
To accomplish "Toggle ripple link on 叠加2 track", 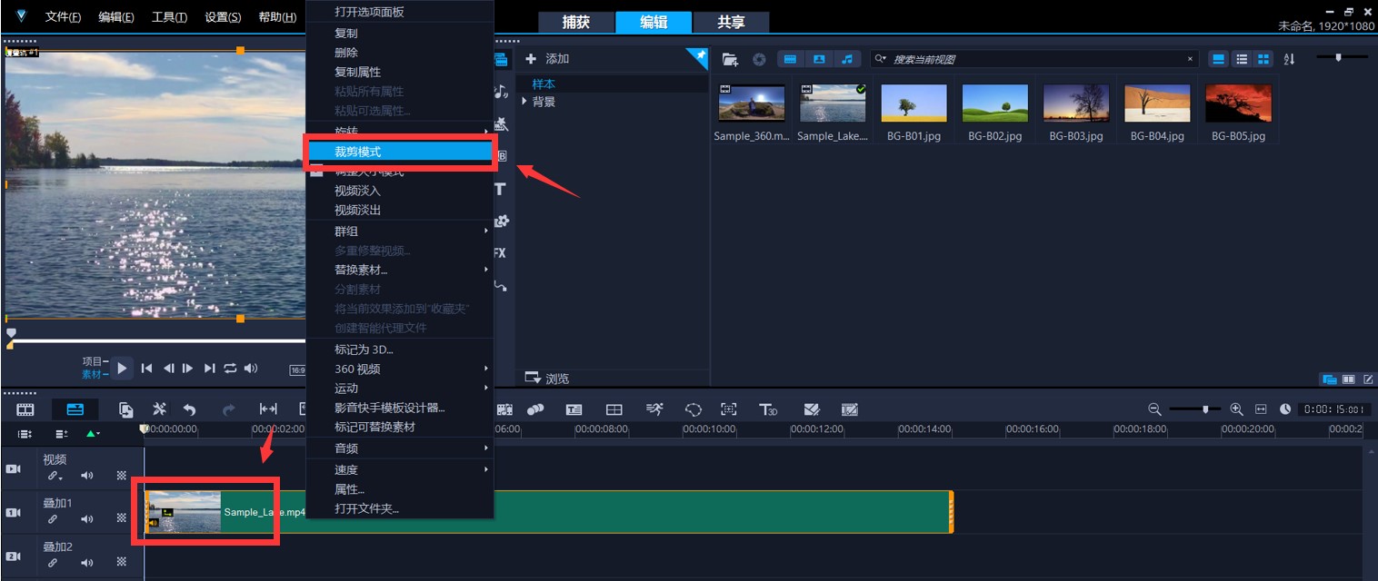I will pos(54,563).
